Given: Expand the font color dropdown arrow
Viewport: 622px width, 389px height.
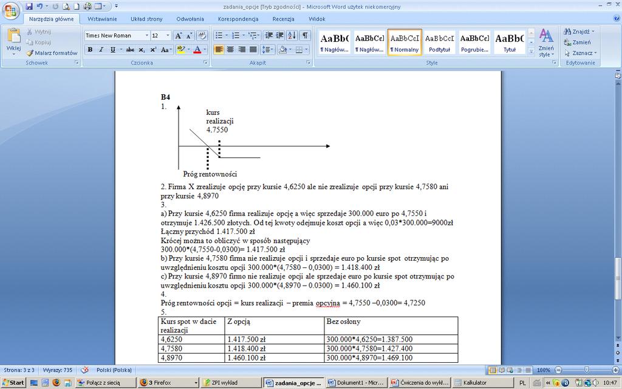Looking at the screenshot, I should (205, 50).
